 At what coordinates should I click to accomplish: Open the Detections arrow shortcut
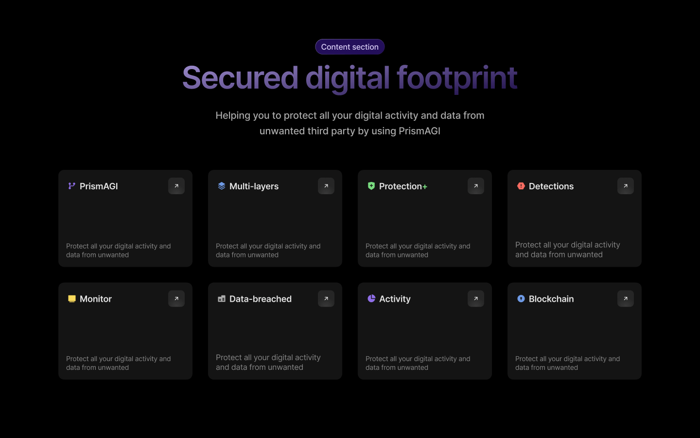coord(626,186)
